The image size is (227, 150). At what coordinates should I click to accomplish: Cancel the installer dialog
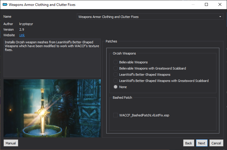(x=216, y=143)
